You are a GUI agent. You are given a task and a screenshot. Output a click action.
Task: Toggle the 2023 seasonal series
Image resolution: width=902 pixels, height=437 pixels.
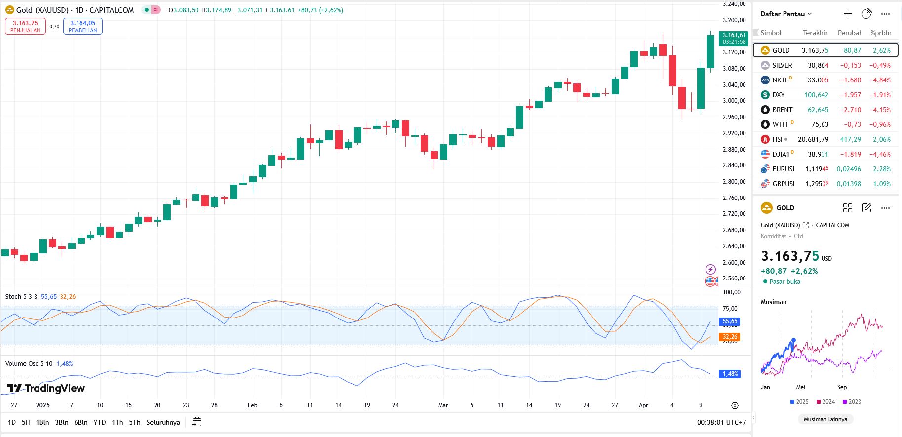852,402
